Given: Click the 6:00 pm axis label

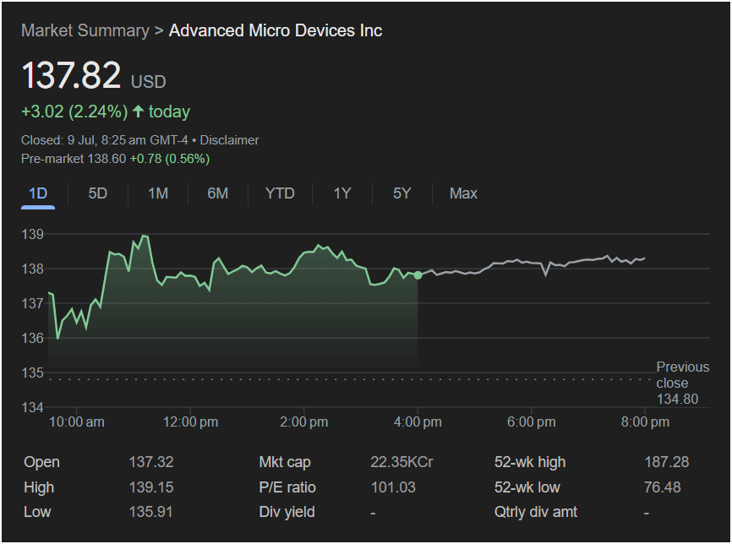Looking at the screenshot, I should click(x=532, y=422).
